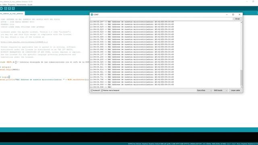Click the void loop() code line
Screen dimensions: 258x145
click(5, 77)
